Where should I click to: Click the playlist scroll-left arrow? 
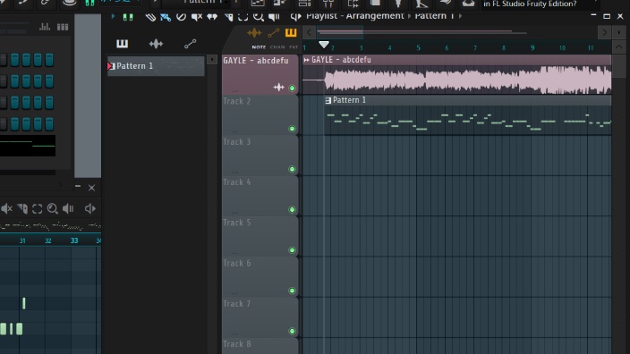click(x=309, y=32)
